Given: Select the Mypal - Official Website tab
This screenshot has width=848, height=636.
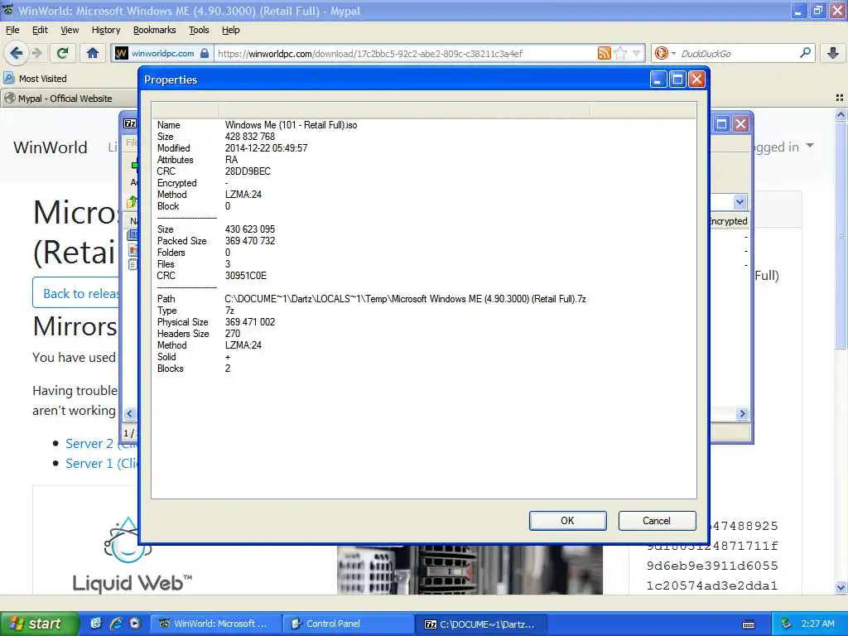Looking at the screenshot, I should pos(70,99).
